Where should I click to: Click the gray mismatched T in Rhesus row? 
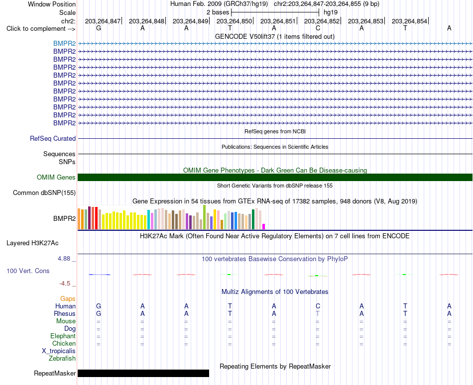[318, 314]
